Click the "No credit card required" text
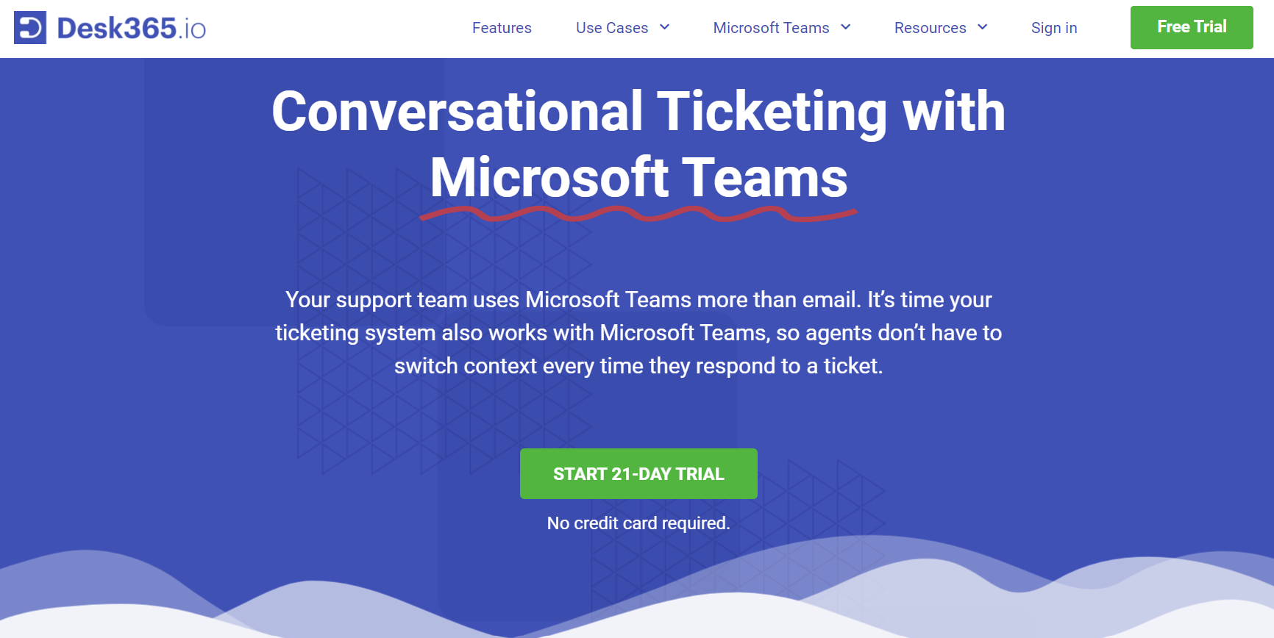The width and height of the screenshot is (1274, 638). (x=638, y=523)
